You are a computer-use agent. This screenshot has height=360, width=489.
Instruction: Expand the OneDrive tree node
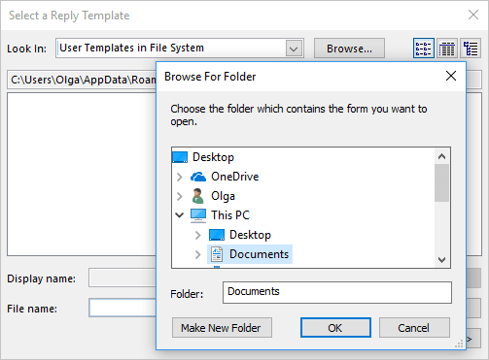pyautogui.click(x=180, y=177)
